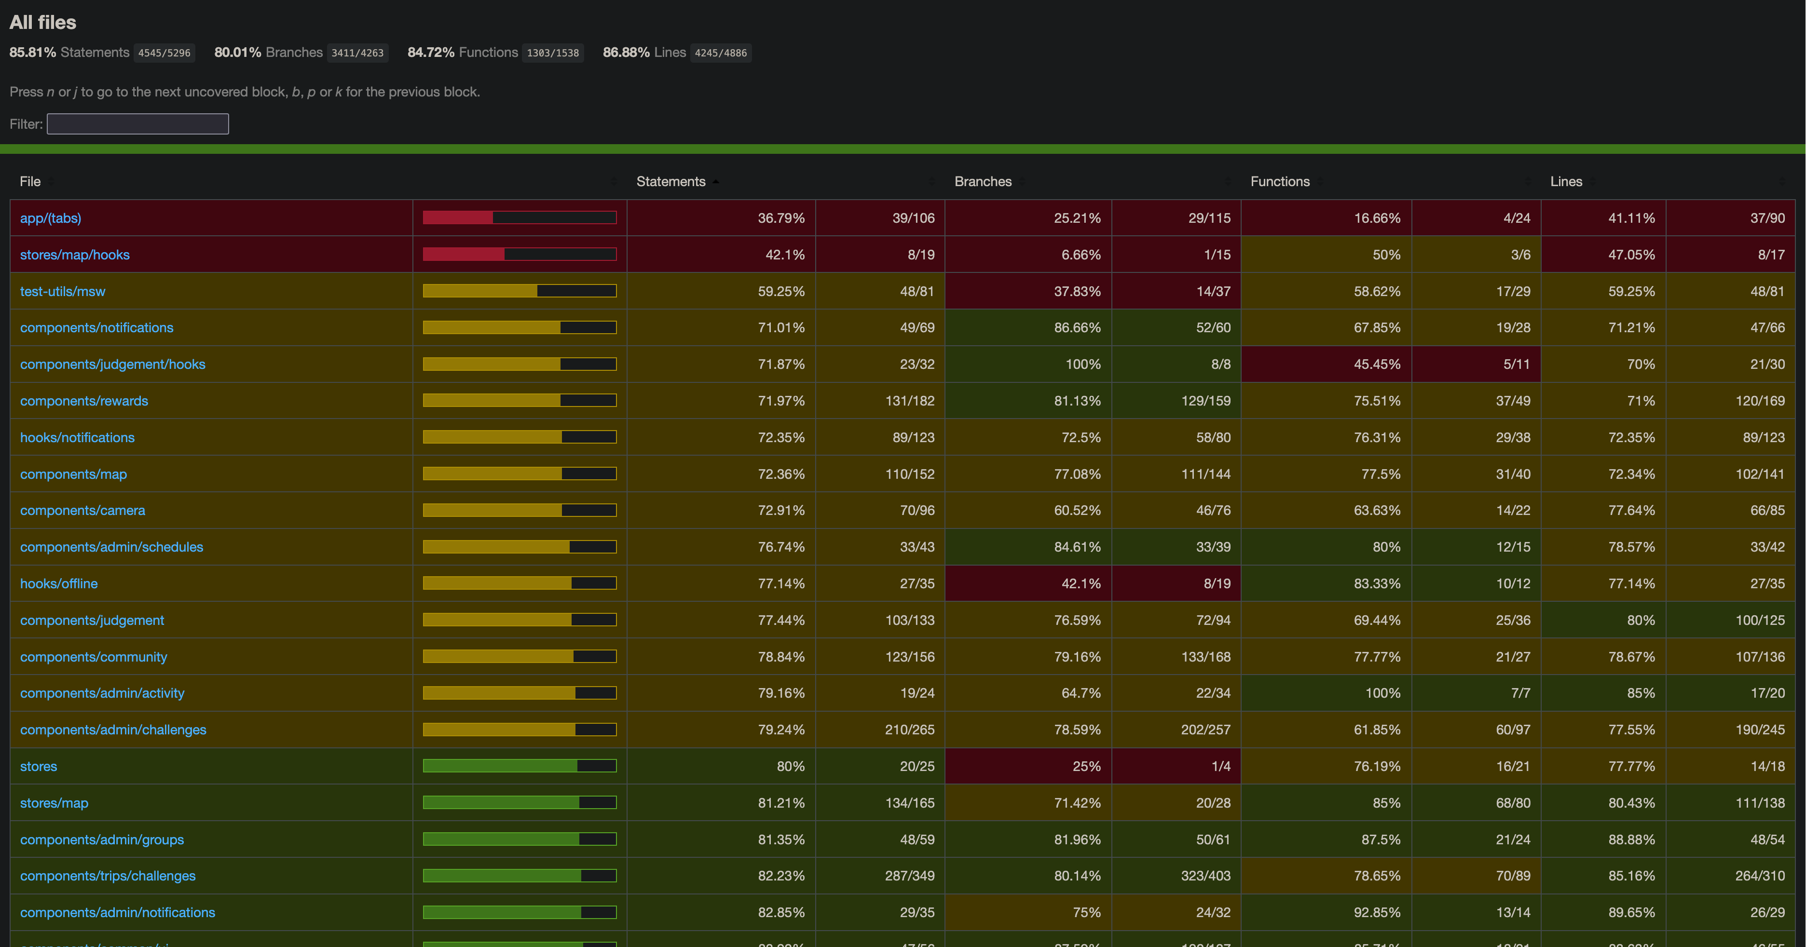Select the 36.79% statements cell

coord(722,218)
